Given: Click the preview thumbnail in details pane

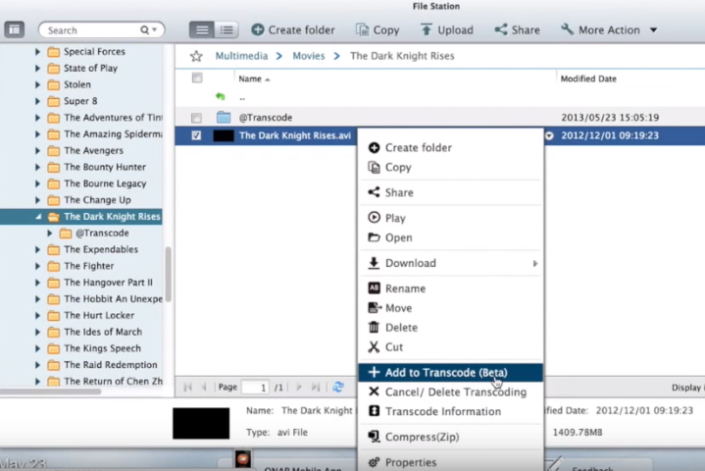Looking at the screenshot, I should [x=201, y=423].
